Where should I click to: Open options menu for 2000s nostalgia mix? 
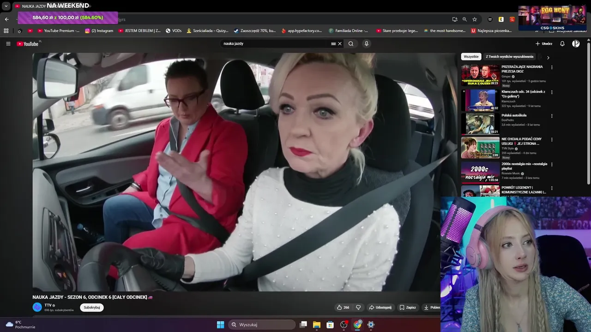point(552,165)
